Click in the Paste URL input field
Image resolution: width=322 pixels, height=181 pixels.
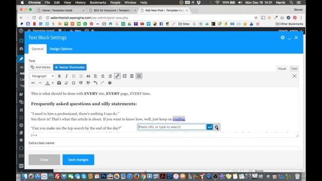(172, 127)
